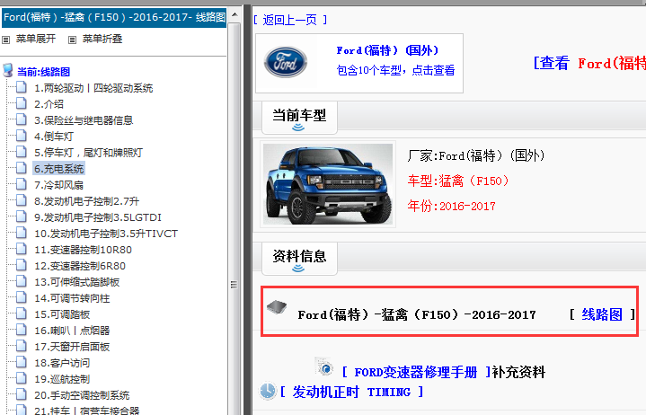Click the splitter grip between the two panels

coord(234,284)
